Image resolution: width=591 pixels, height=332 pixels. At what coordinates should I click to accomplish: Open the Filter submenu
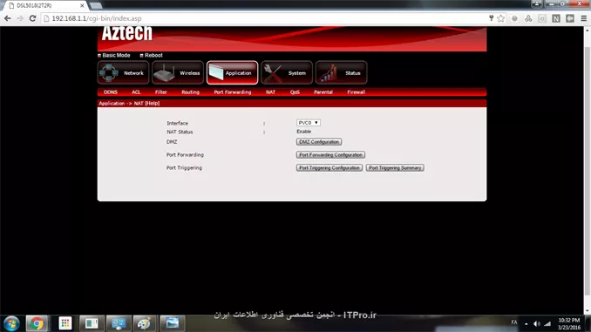click(x=161, y=92)
